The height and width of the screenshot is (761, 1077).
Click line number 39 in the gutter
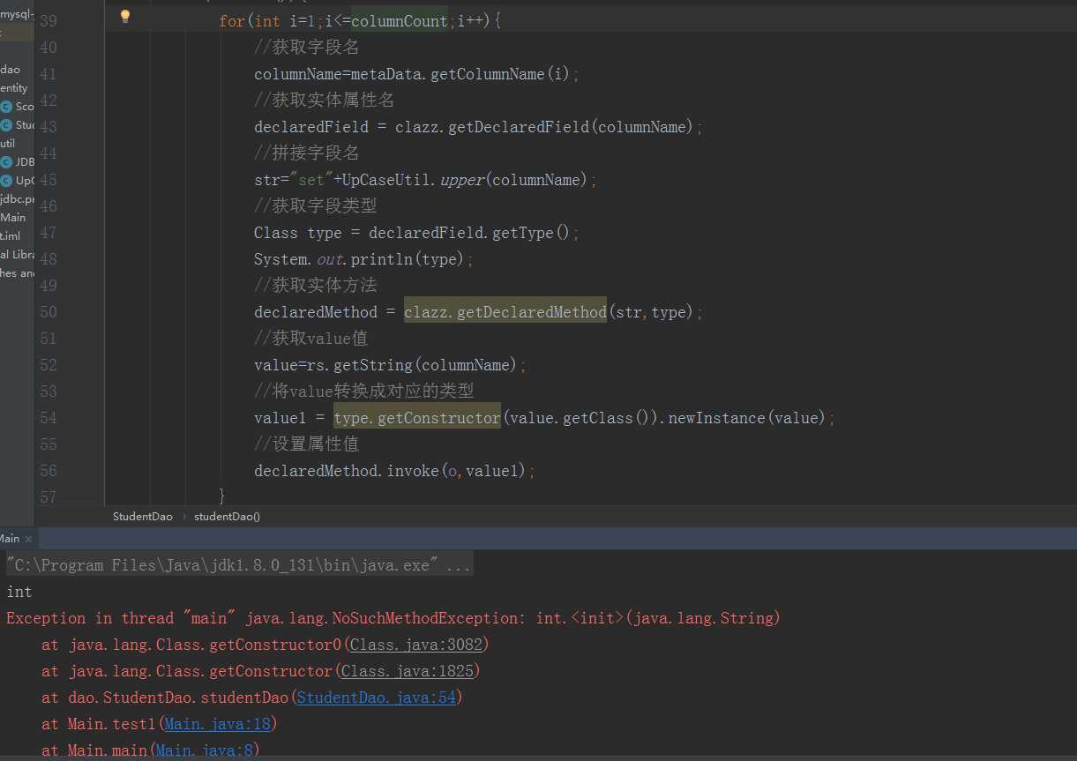click(48, 21)
